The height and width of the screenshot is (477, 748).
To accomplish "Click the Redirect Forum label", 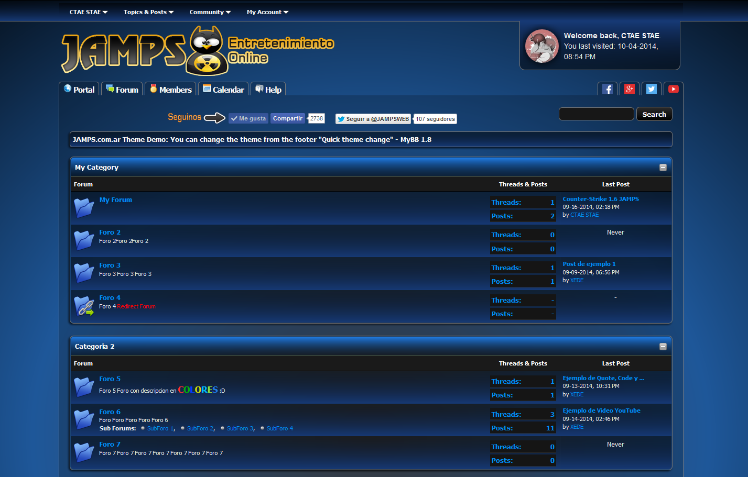I will pyautogui.click(x=136, y=306).
